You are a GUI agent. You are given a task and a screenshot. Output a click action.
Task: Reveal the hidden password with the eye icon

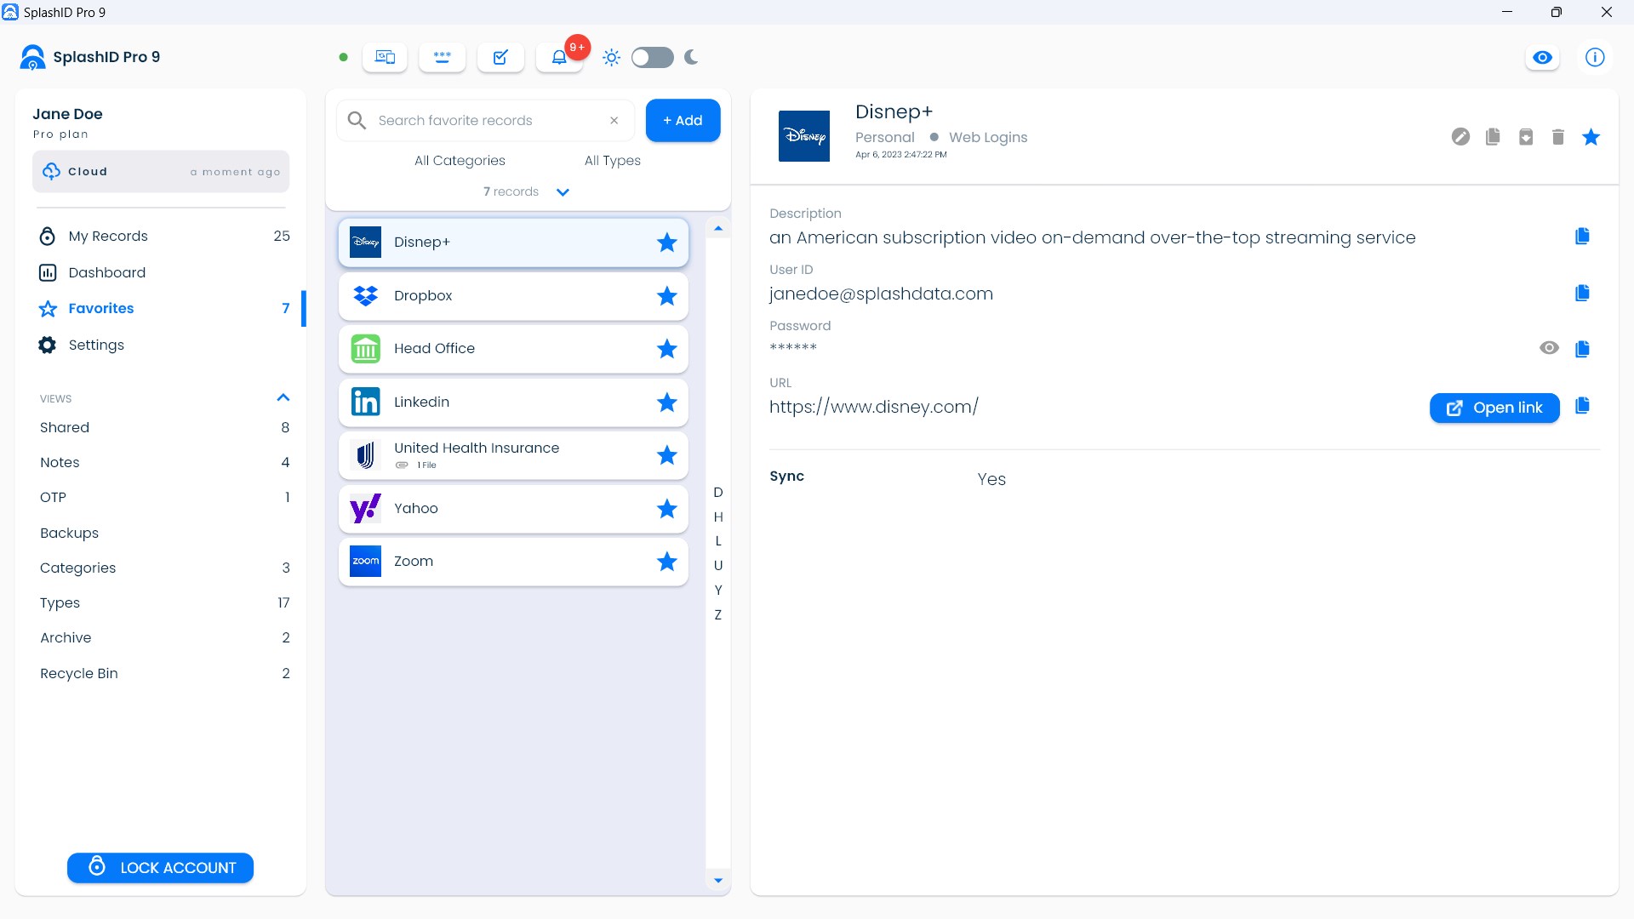pos(1549,348)
